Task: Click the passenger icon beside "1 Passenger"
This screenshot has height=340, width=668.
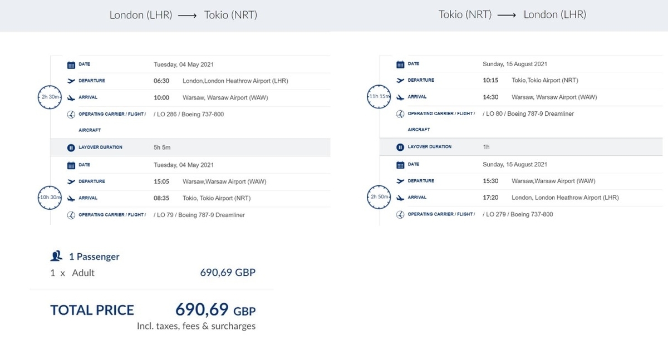Action: [x=56, y=257]
